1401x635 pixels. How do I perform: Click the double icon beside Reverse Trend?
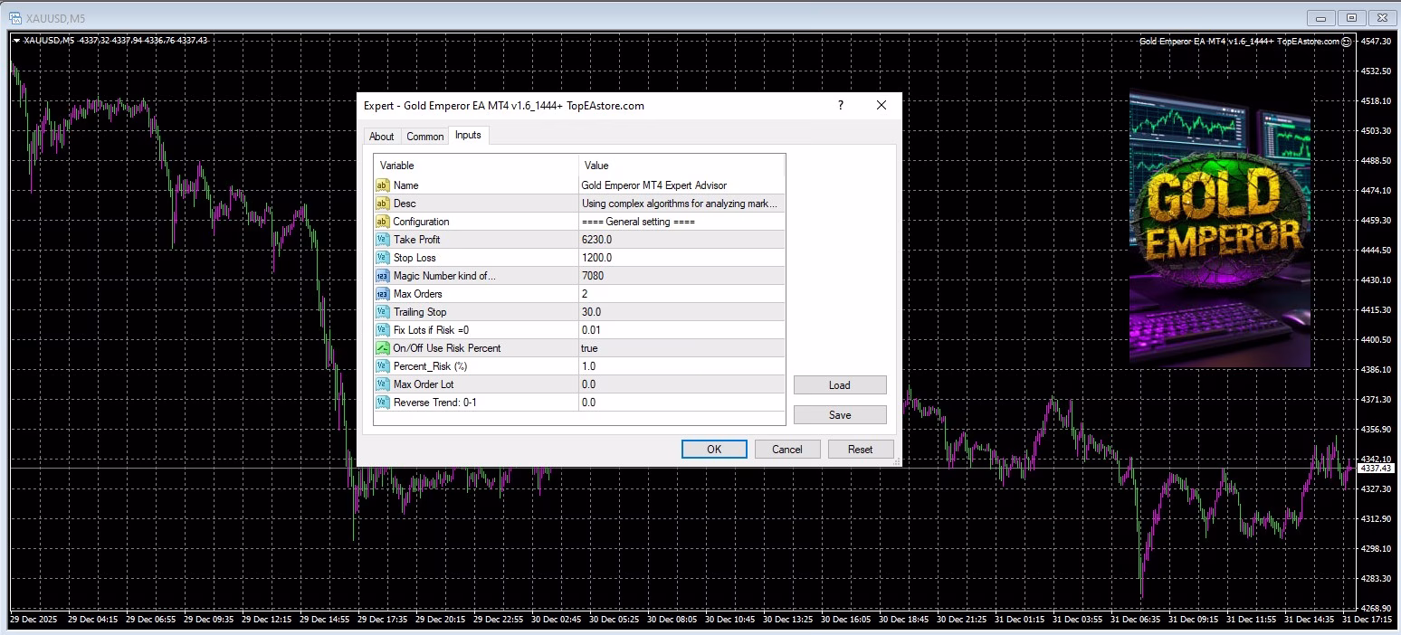[382, 403]
